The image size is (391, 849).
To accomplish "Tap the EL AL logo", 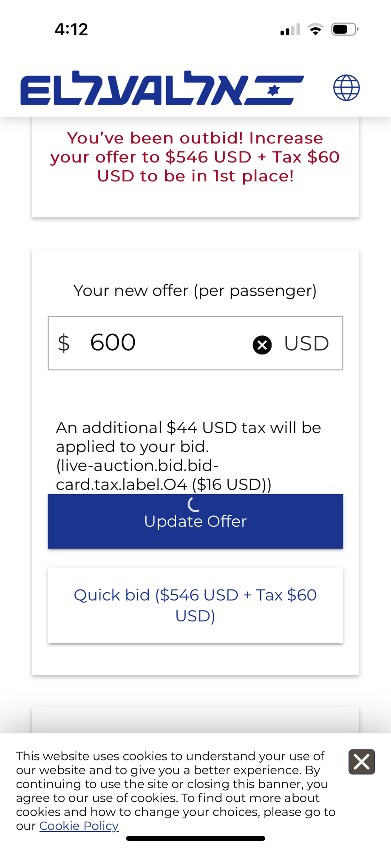I will tap(162, 88).
